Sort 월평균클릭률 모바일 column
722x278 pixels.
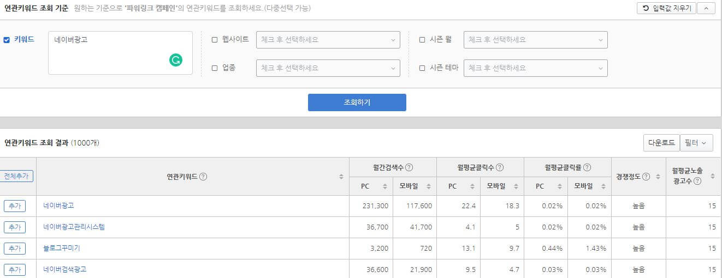603,186
